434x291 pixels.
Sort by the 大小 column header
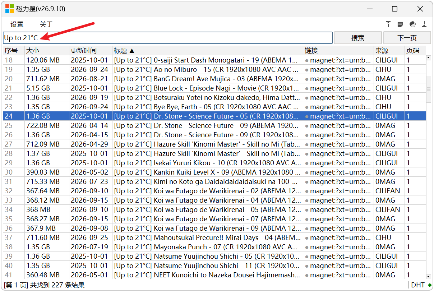(x=47, y=51)
